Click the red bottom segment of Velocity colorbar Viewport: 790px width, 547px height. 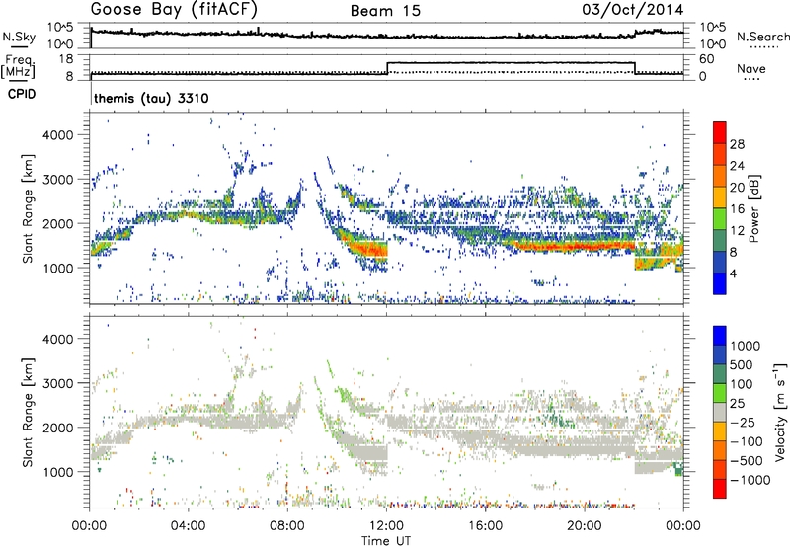[x=720, y=489]
